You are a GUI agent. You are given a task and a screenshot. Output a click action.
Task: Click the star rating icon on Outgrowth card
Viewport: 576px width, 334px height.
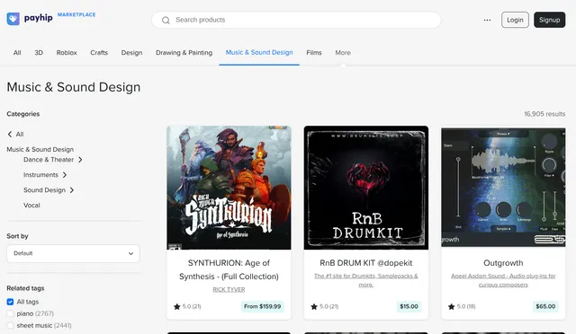[452, 306]
